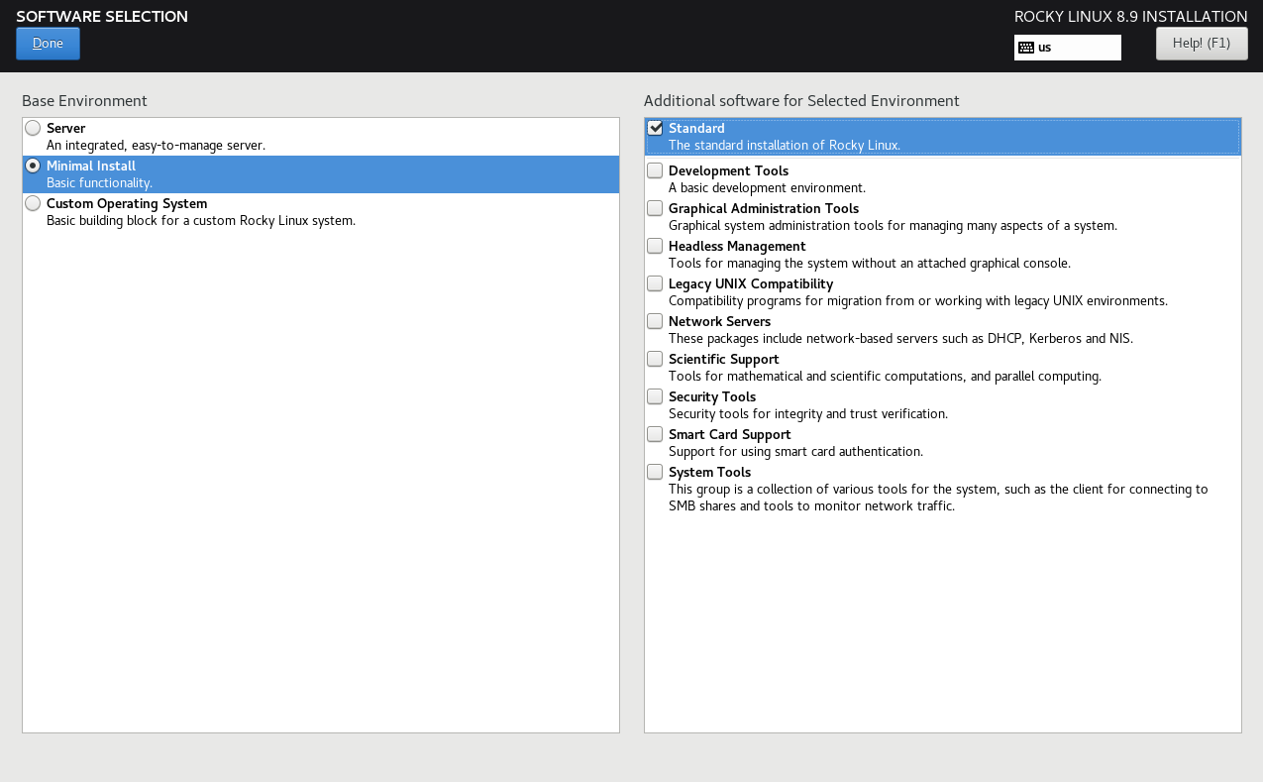This screenshot has height=782, width=1263.
Task: Click the Development Tools label
Action: pyautogui.click(x=728, y=170)
